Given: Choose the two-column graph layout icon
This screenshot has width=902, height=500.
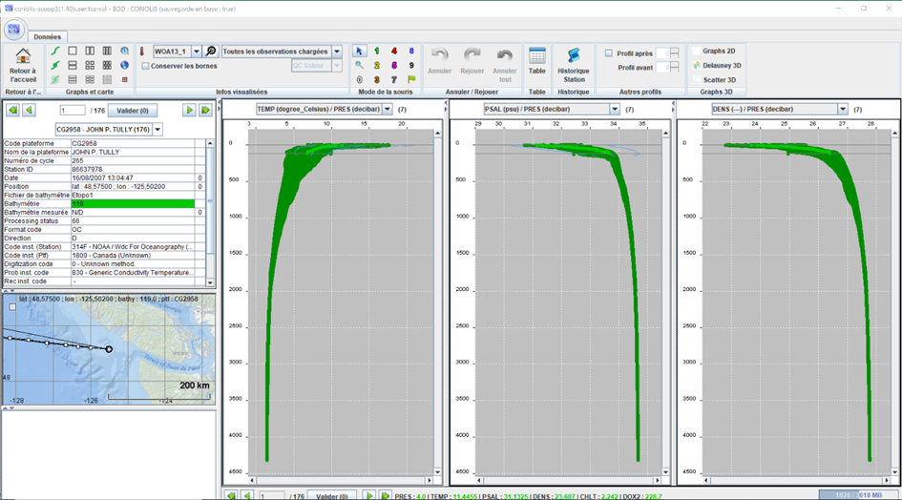Looking at the screenshot, I should (90, 52).
